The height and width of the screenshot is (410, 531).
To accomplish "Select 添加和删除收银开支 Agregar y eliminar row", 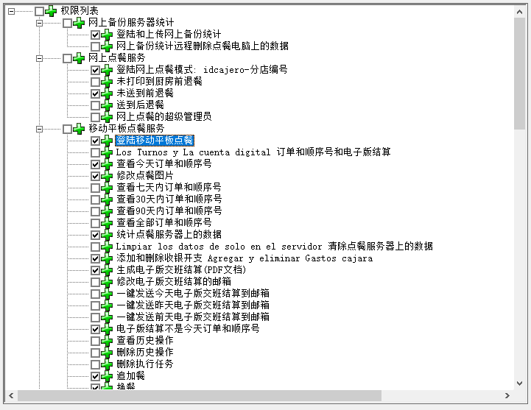I will tap(245, 258).
